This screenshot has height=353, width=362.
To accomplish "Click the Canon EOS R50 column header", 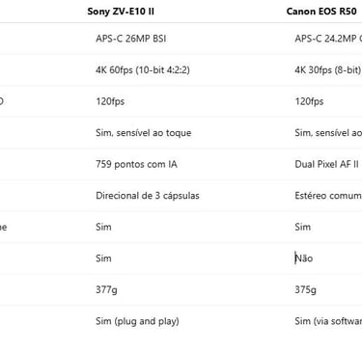I will click(321, 12).
